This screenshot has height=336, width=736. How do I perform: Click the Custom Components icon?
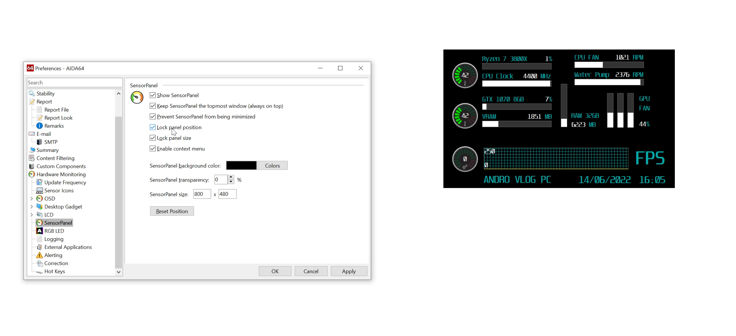click(x=32, y=166)
